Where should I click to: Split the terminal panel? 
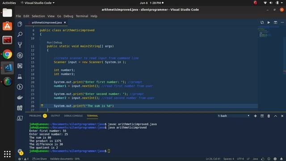click(262, 116)
